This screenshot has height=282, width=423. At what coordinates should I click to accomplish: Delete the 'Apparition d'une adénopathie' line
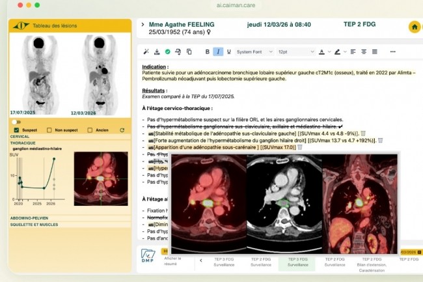click(300, 147)
